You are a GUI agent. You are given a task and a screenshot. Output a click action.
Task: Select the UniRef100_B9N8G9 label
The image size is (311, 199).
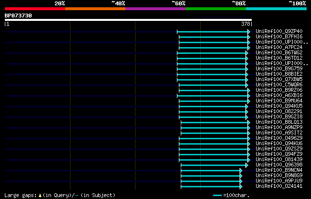[x=279, y=176]
